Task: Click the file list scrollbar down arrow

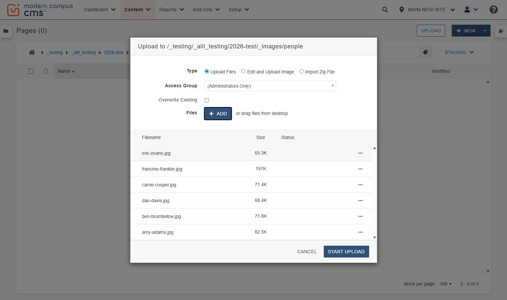Action: point(374,237)
